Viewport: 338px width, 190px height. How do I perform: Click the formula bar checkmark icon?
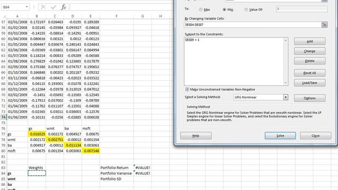pos(53,7)
